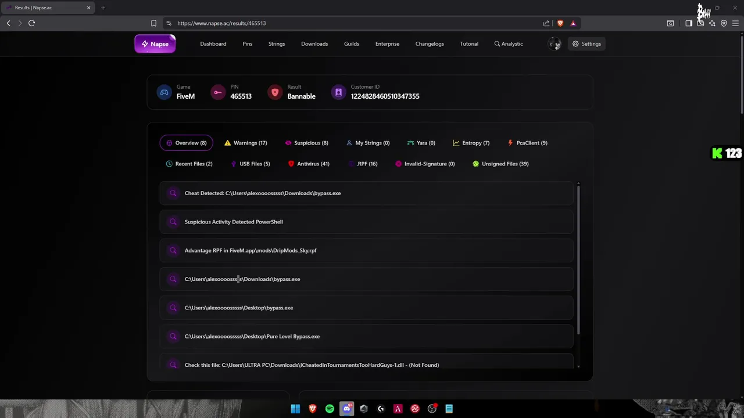Go to the Pins menu item
Screen dimensions: 744x418
[x=247, y=44]
